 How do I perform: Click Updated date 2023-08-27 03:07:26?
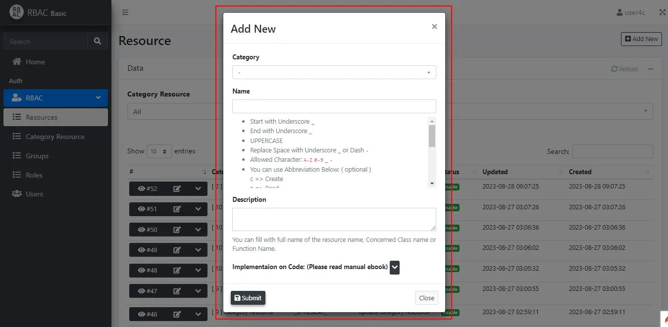(x=511, y=207)
